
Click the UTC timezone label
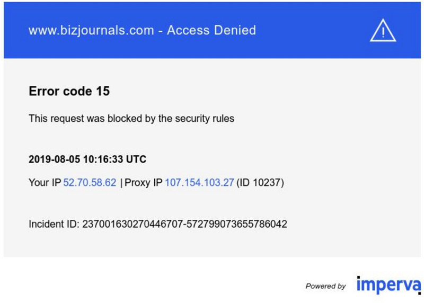pyautogui.click(x=136, y=159)
